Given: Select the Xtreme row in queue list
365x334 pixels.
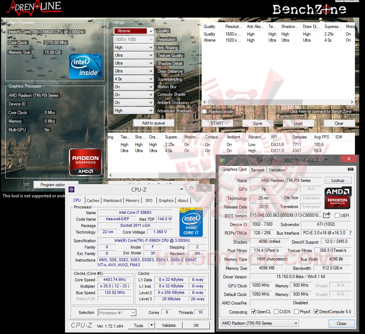Looking at the screenshot, I should pyautogui.click(x=279, y=40).
